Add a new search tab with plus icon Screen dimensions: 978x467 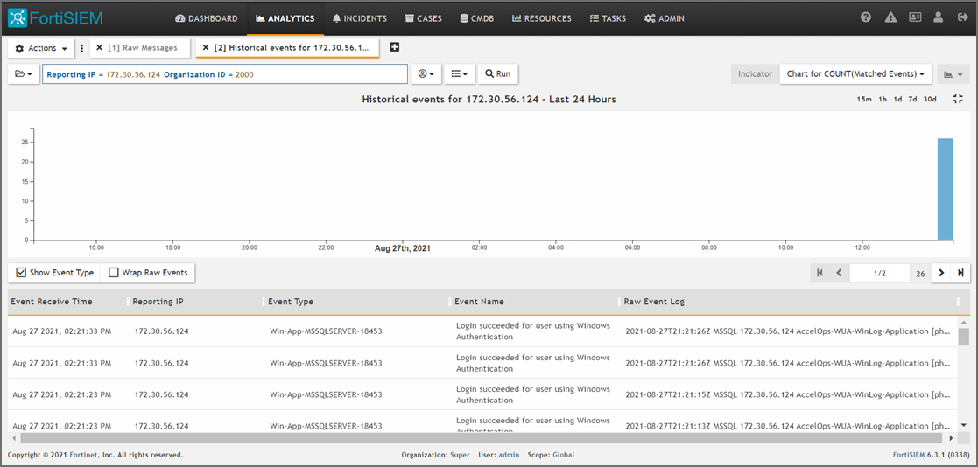coord(394,47)
